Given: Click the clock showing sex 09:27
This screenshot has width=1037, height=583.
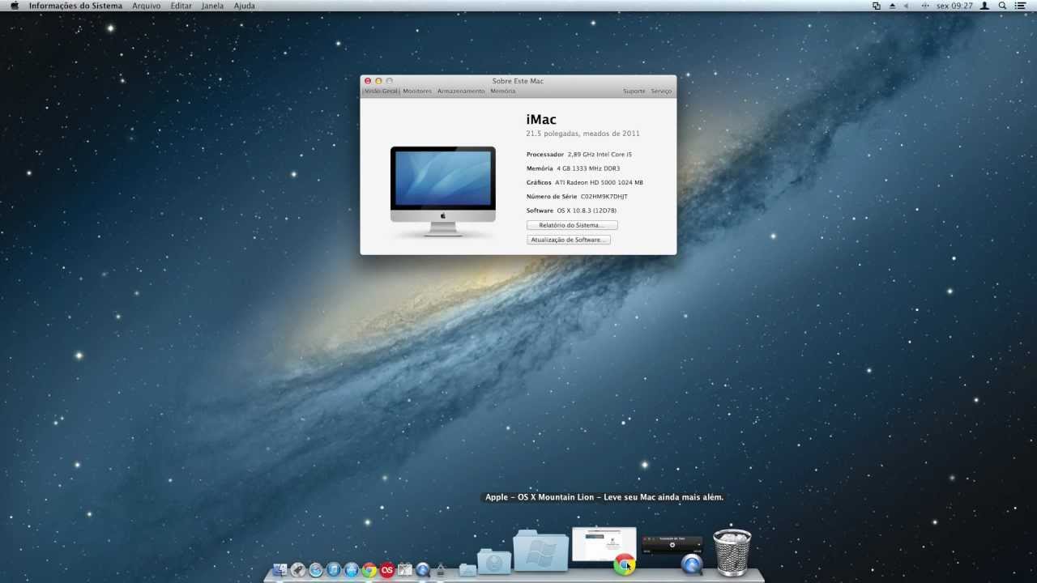Looking at the screenshot, I should (x=954, y=6).
